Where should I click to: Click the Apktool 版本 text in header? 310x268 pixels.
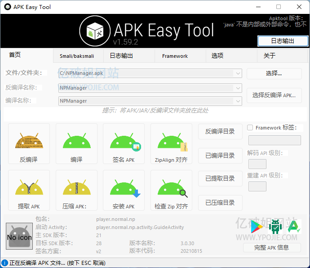tap(286, 18)
